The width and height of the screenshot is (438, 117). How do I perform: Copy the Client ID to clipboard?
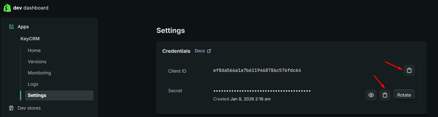point(409,70)
